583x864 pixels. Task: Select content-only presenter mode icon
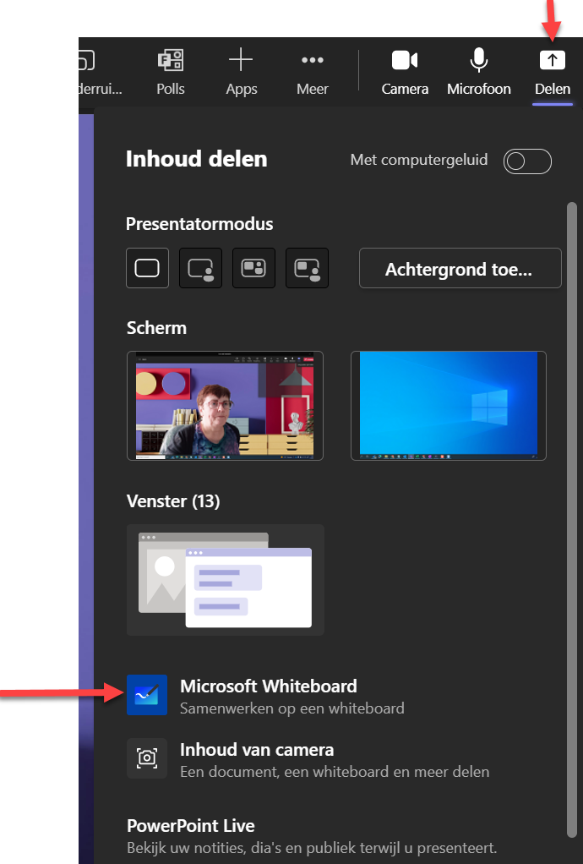point(147,268)
